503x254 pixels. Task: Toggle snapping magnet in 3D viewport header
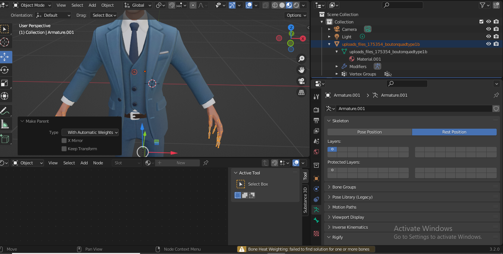click(171, 5)
